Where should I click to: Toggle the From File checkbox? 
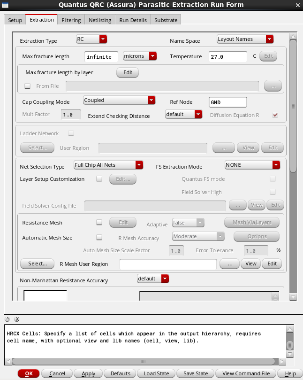[x=27, y=86]
